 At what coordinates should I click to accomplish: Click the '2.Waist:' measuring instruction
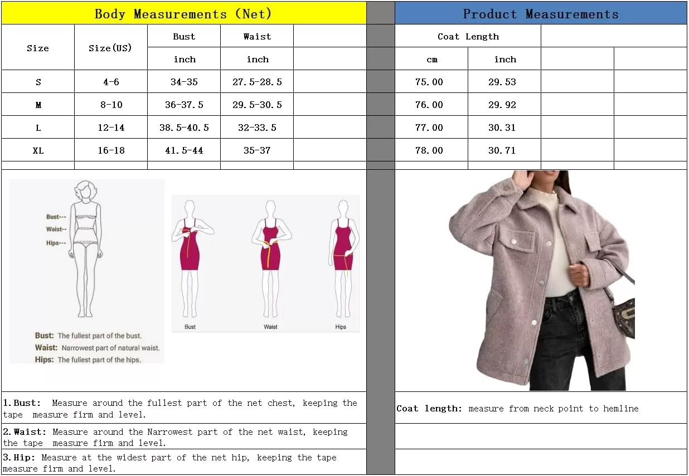point(184,437)
